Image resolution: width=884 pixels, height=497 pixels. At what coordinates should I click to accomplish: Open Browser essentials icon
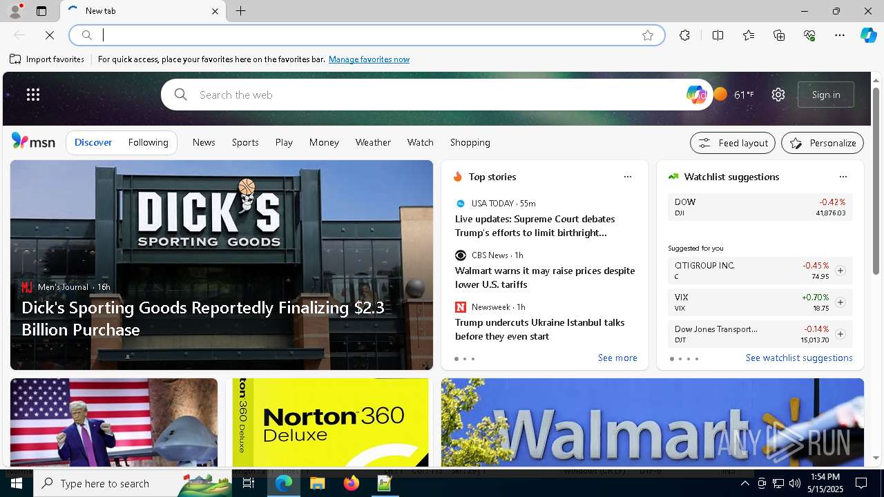pyautogui.click(x=809, y=35)
